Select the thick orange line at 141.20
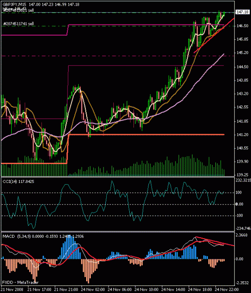This screenshot has height=293, width=251. pyautogui.click(x=147, y=135)
